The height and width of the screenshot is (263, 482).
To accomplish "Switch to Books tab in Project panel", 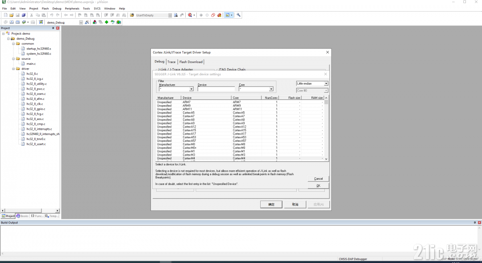I will [x=22, y=216].
